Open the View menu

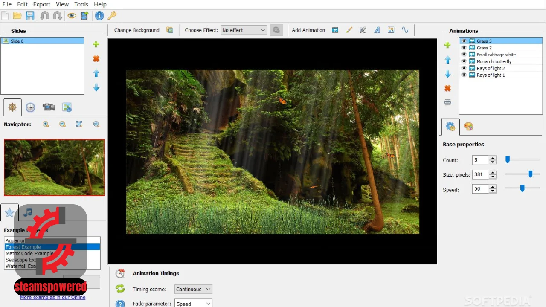coord(62,4)
